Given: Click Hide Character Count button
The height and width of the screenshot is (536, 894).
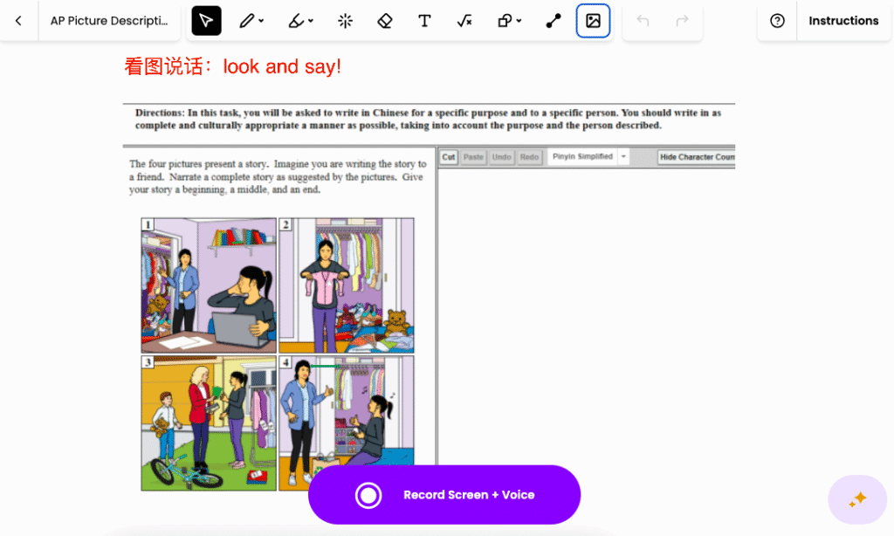Looking at the screenshot, I should (x=696, y=157).
